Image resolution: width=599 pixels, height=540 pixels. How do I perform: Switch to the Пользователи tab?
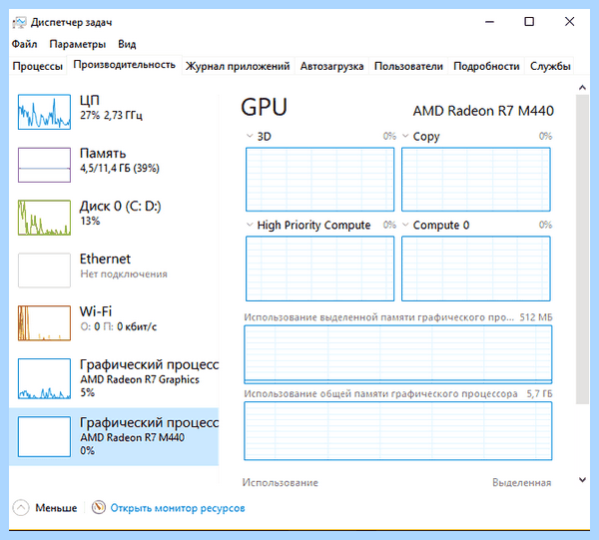[408, 66]
